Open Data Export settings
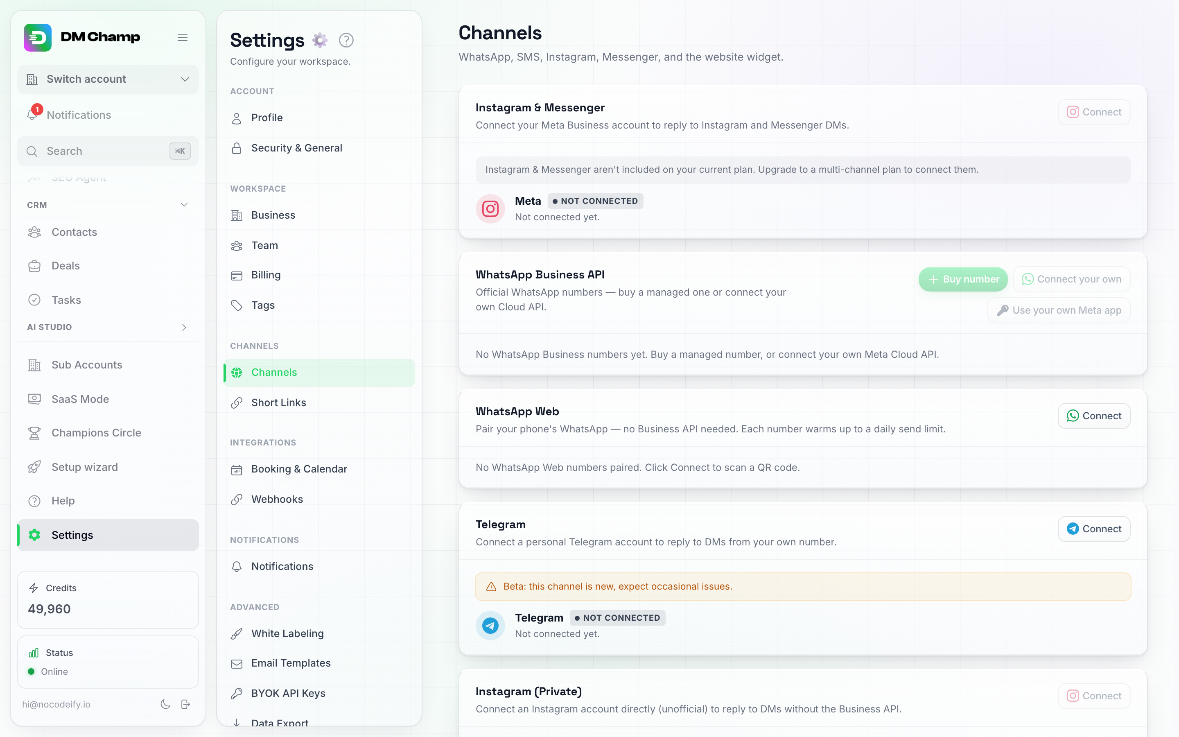This screenshot has width=1179, height=737. click(x=319, y=723)
